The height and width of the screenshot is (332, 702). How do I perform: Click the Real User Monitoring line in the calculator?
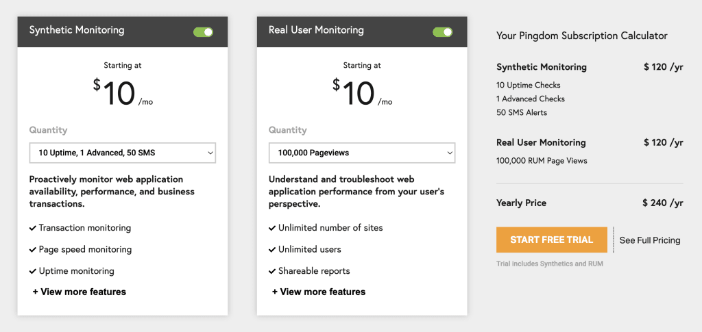tap(542, 142)
